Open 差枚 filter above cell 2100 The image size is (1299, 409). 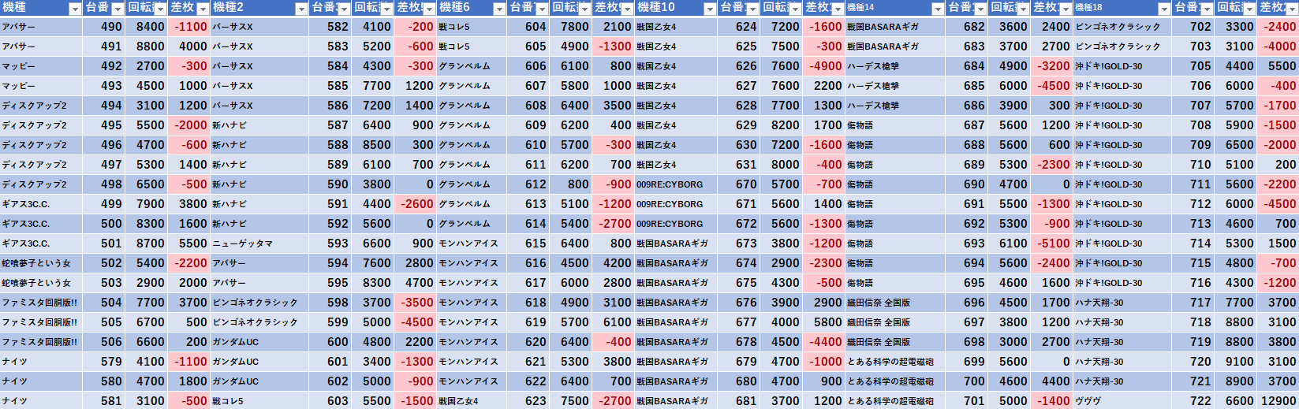point(627,9)
